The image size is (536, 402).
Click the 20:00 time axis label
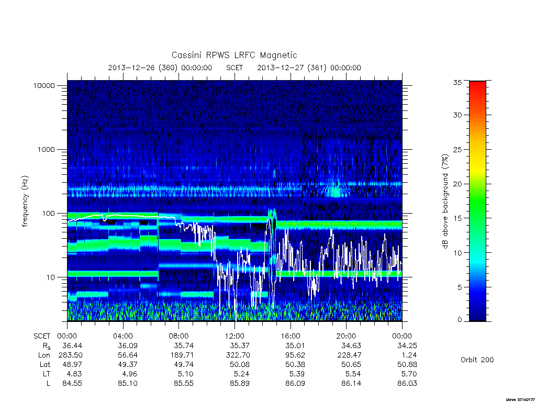(347, 336)
